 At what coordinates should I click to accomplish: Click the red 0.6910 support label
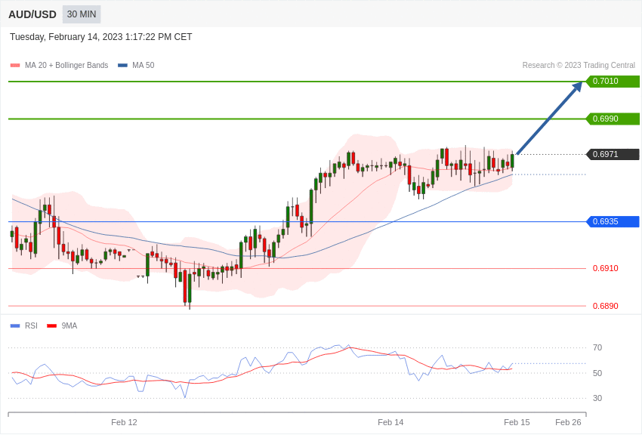[x=606, y=268]
